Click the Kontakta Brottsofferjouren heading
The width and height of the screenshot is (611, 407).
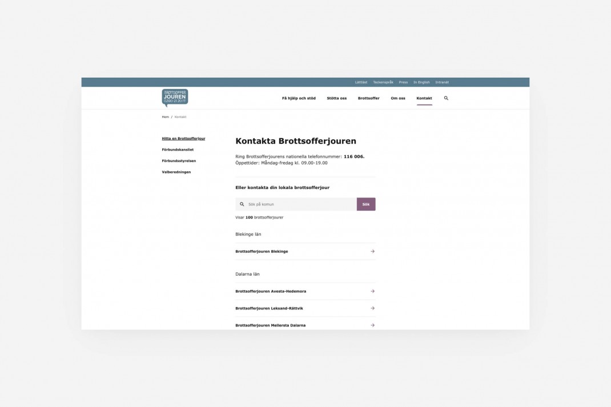coord(296,141)
